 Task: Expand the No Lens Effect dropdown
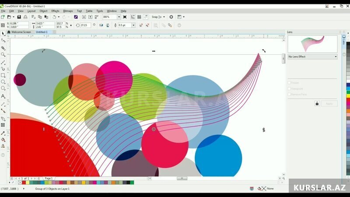point(312,57)
